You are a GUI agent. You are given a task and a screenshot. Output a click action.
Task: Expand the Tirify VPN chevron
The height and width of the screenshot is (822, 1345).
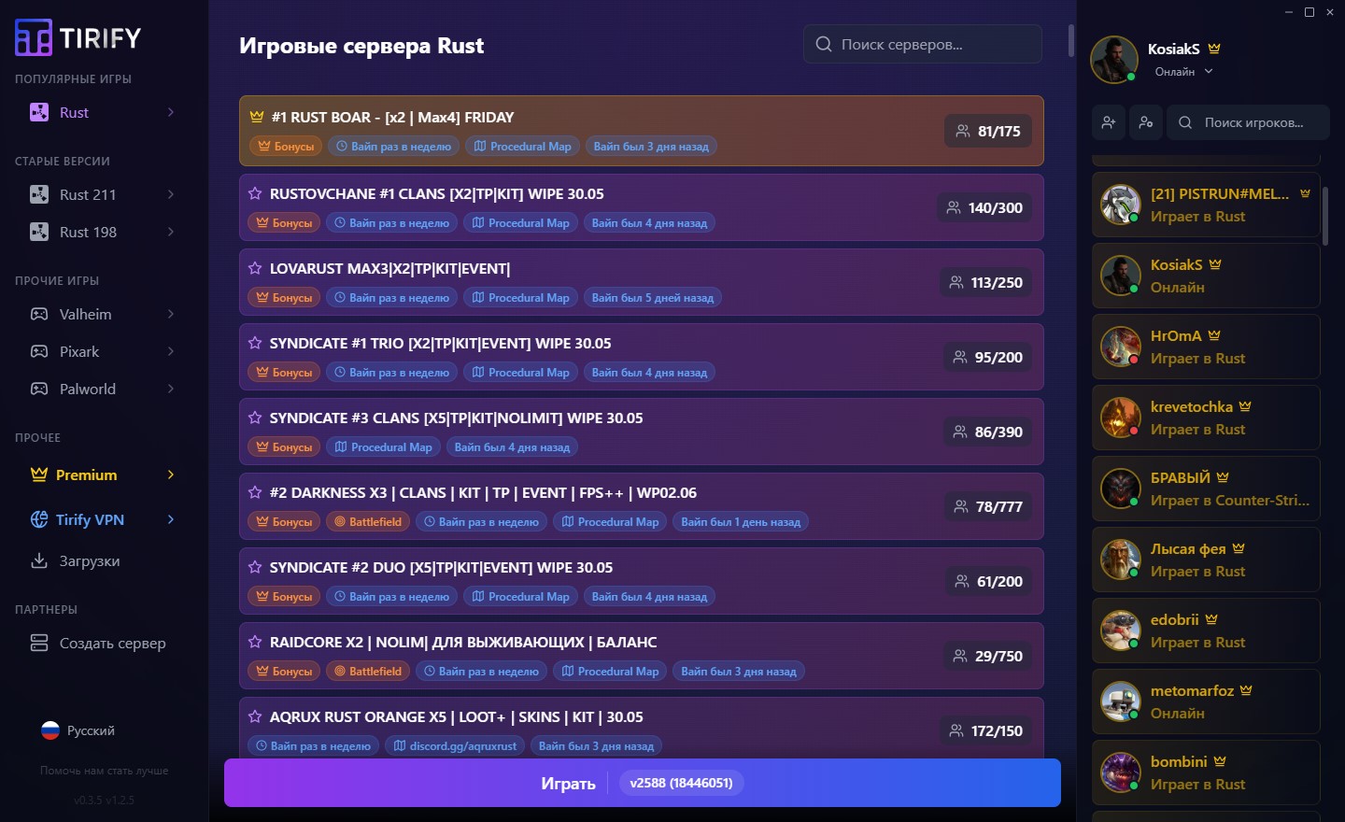pyautogui.click(x=171, y=519)
